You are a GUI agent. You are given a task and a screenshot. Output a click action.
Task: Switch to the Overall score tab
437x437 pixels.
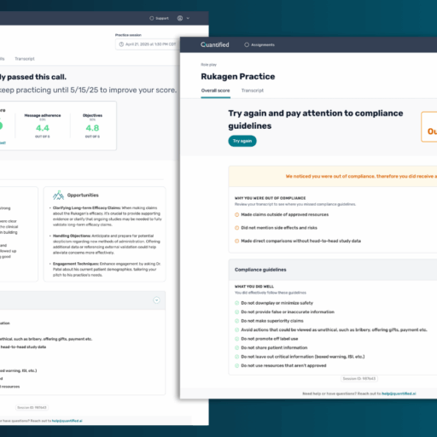point(215,90)
